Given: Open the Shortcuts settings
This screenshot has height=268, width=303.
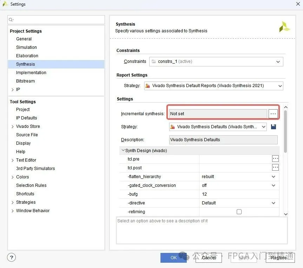Looking at the screenshot, I should (25, 194).
